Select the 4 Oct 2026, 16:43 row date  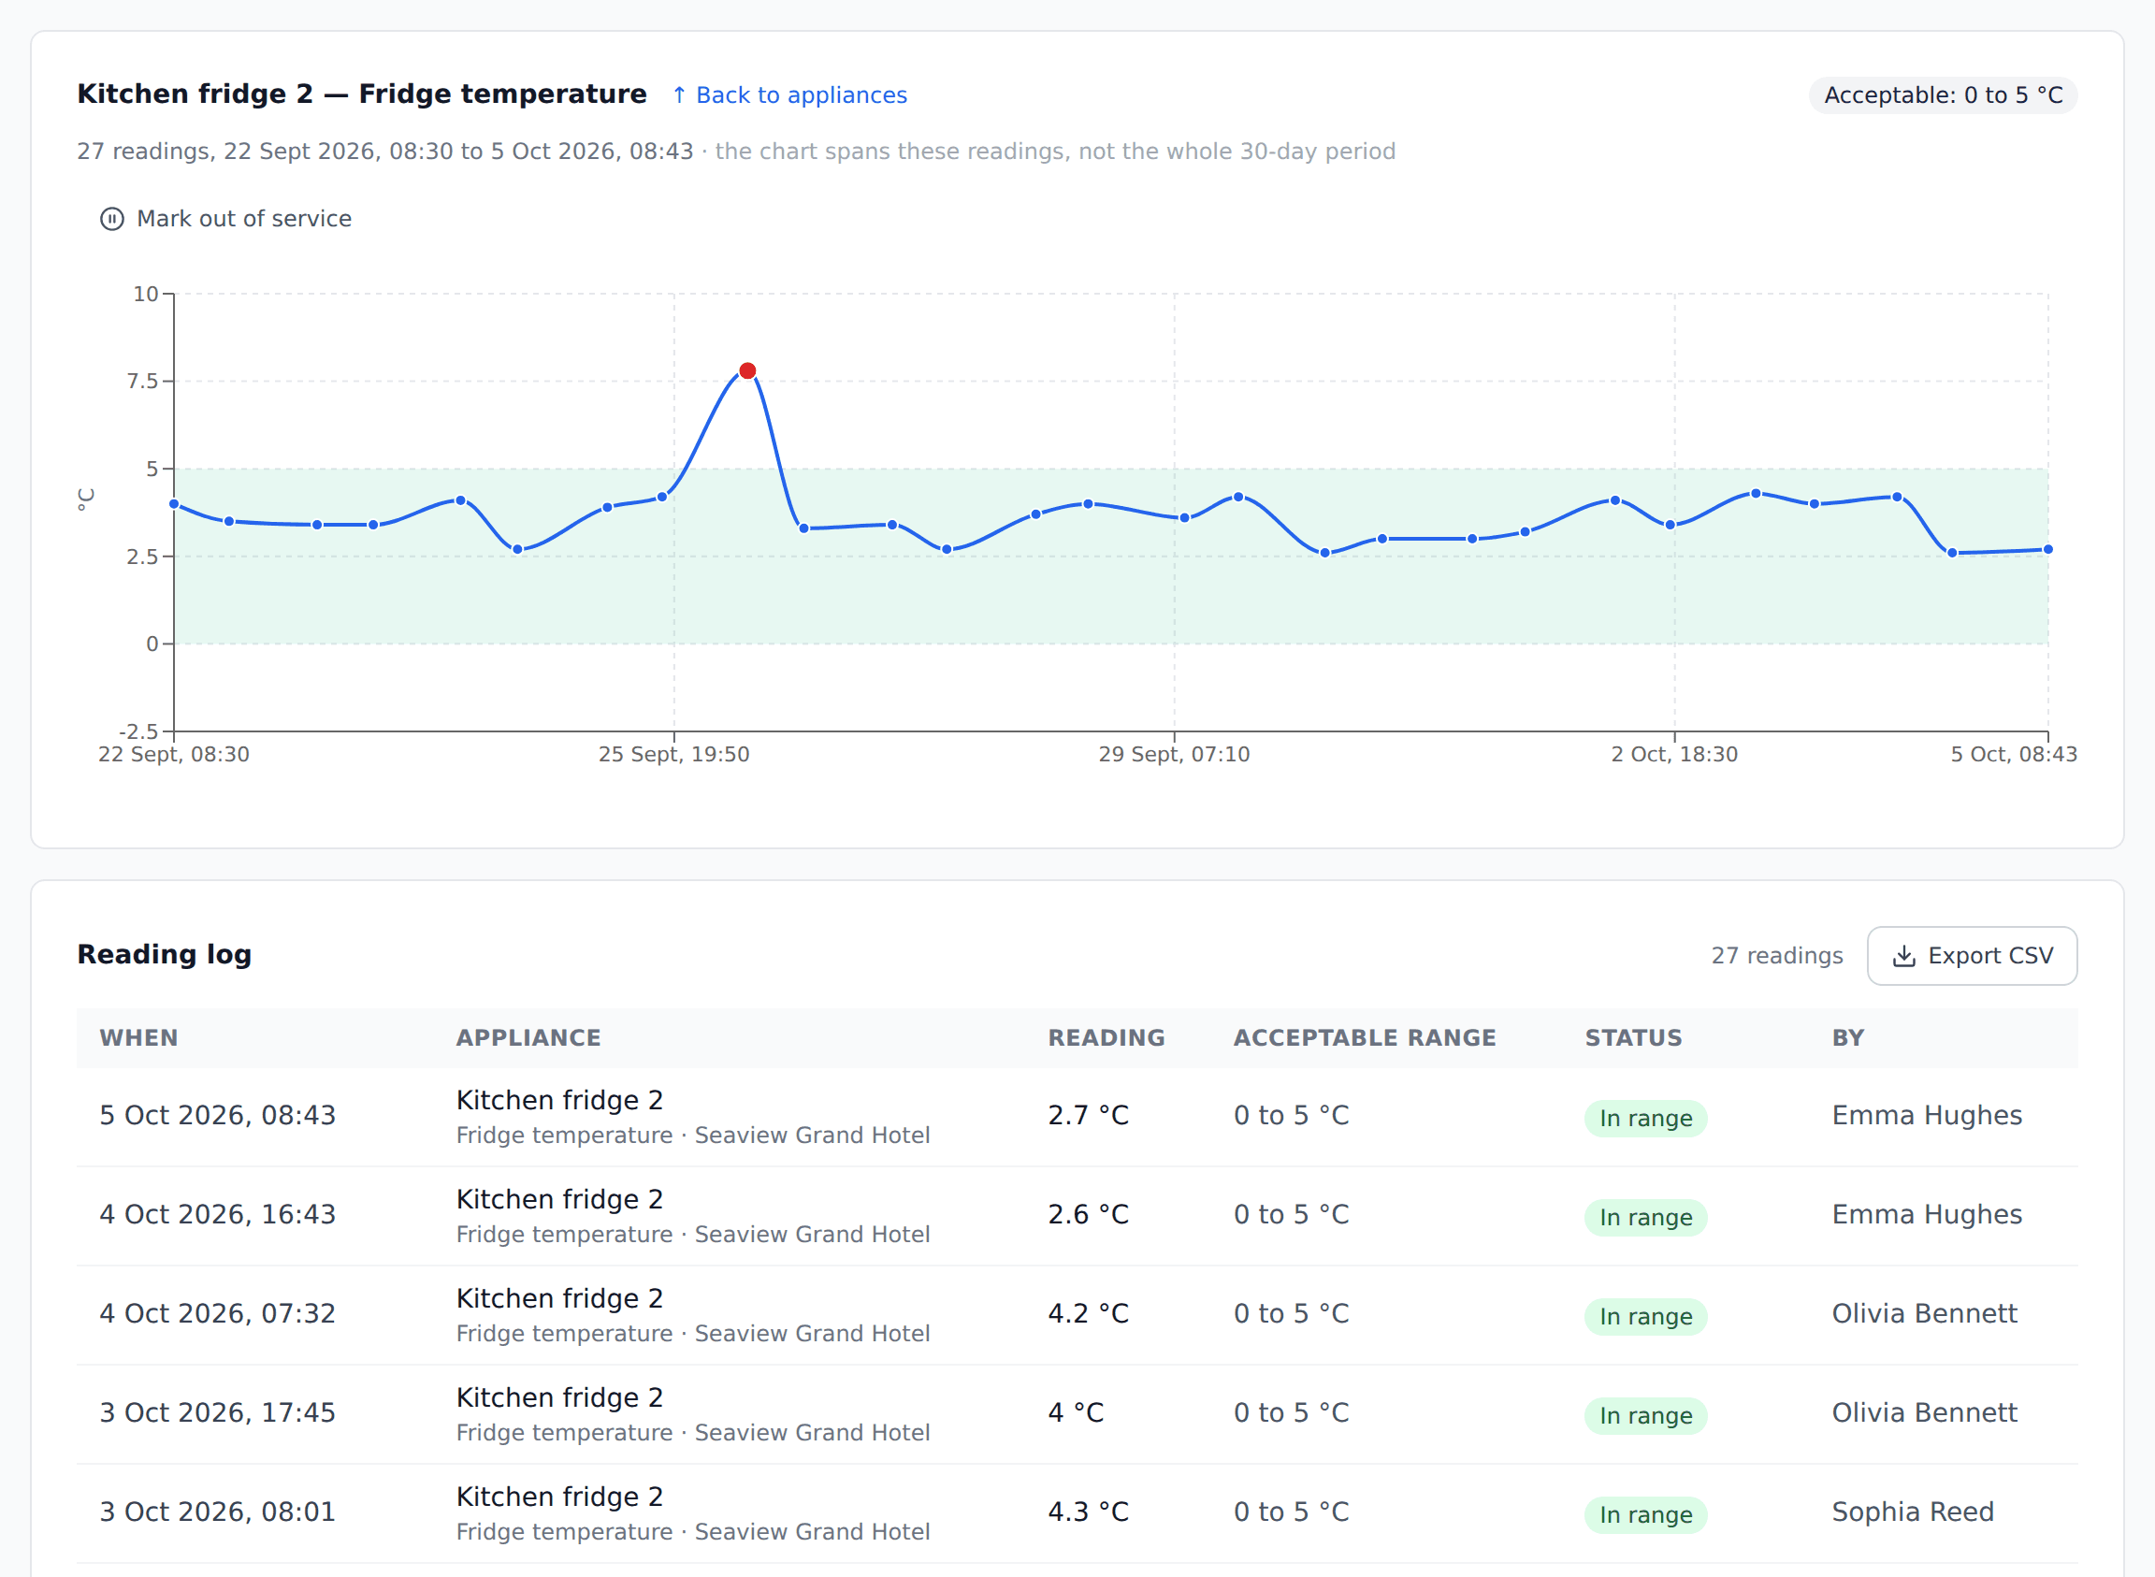point(218,1214)
